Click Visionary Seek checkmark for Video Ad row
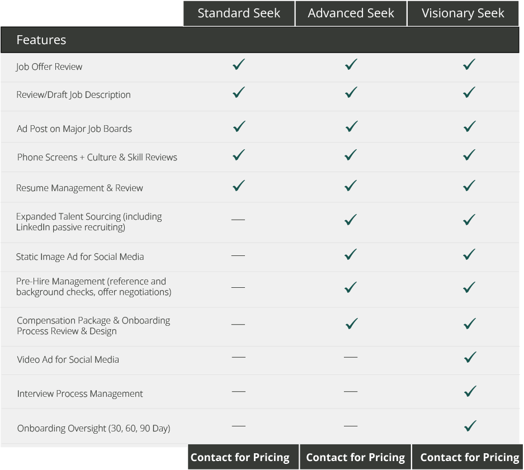Screen dimensions: 524x470 (470, 357)
